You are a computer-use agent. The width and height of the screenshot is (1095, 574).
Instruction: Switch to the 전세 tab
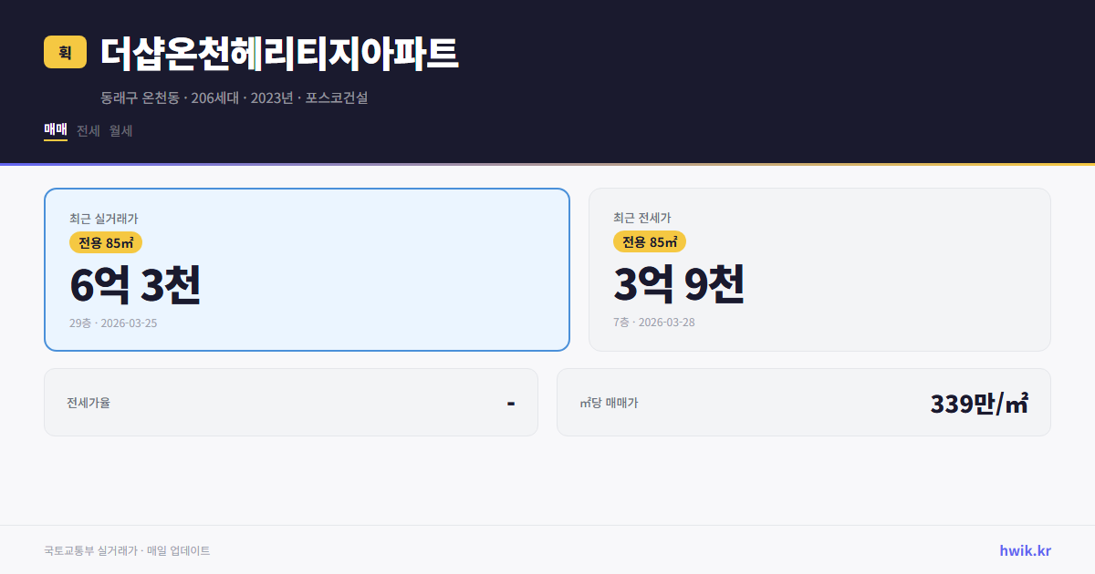point(86,130)
